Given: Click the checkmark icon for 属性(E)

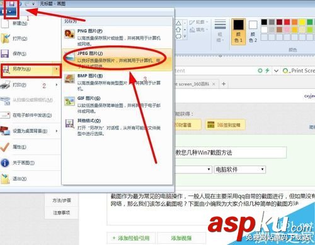Looking at the screenshot, I should 5,147.
